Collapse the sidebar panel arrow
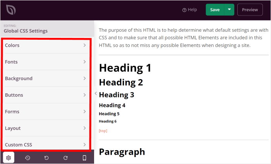This screenshot has width=271, height=164. pos(96,93)
